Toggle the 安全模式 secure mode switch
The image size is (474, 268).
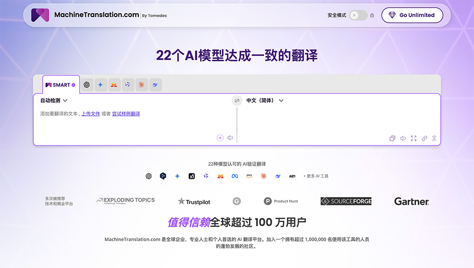358,15
